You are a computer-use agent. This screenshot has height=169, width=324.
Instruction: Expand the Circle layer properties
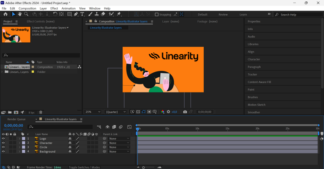[x=20, y=147]
